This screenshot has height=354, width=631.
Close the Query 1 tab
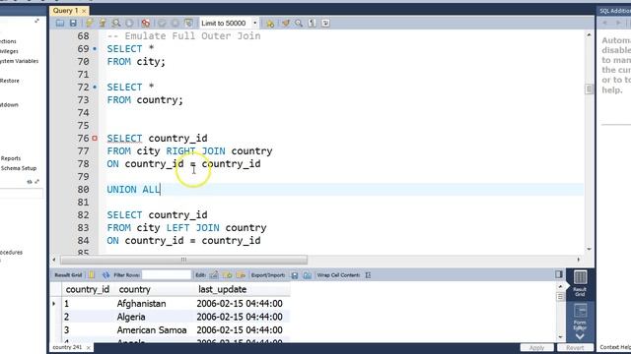[x=84, y=11]
